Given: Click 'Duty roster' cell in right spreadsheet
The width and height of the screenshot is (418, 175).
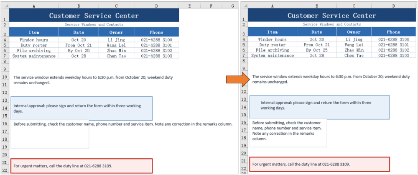Looking at the screenshot, I should coord(272,45).
